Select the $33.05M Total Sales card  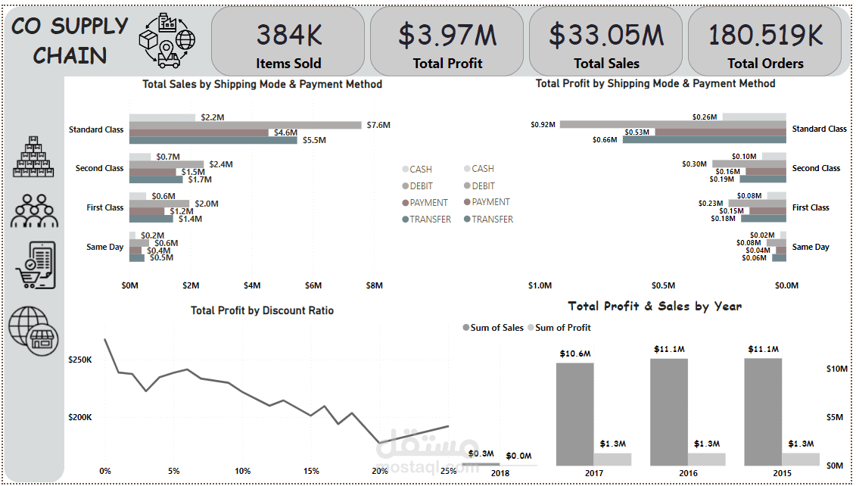[606, 42]
